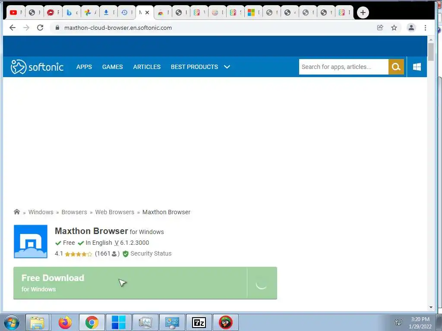The width and height of the screenshot is (442, 331).
Task: Click the padlock site info icon
Action: (57, 28)
